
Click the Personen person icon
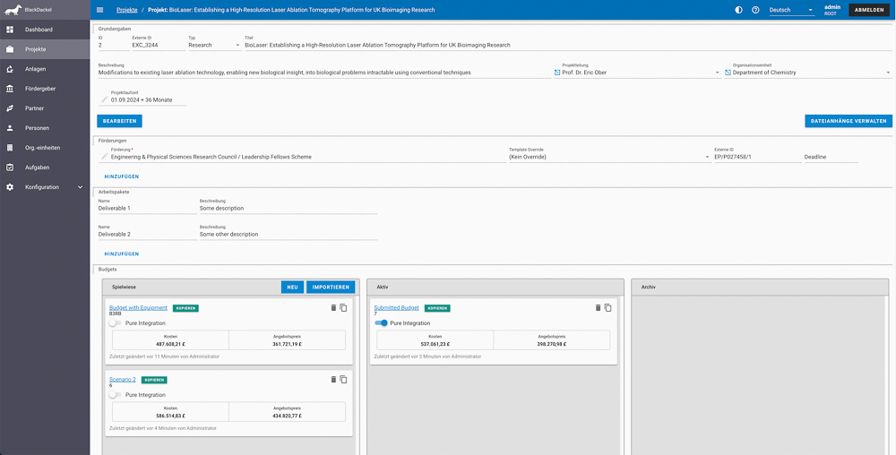[10, 128]
